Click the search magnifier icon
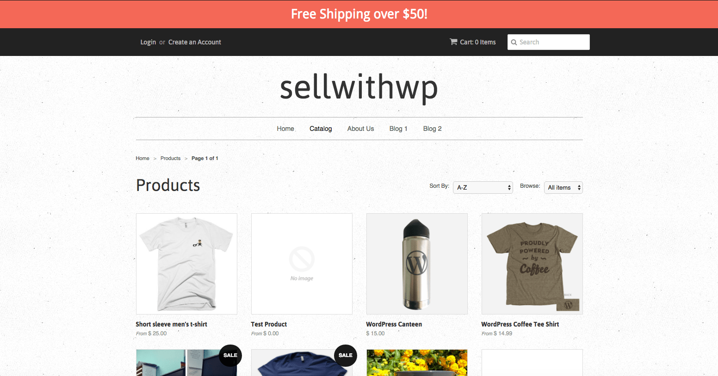 (x=514, y=42)
